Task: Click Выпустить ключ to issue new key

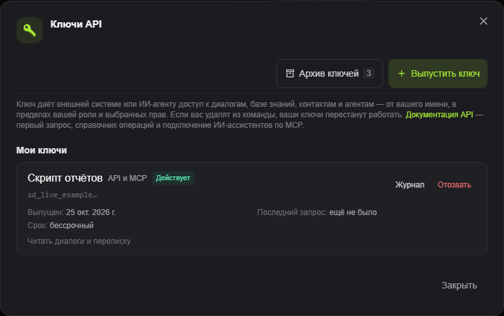Action: (438, 73)
